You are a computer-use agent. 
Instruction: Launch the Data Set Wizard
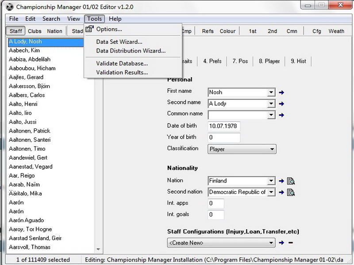133,42
